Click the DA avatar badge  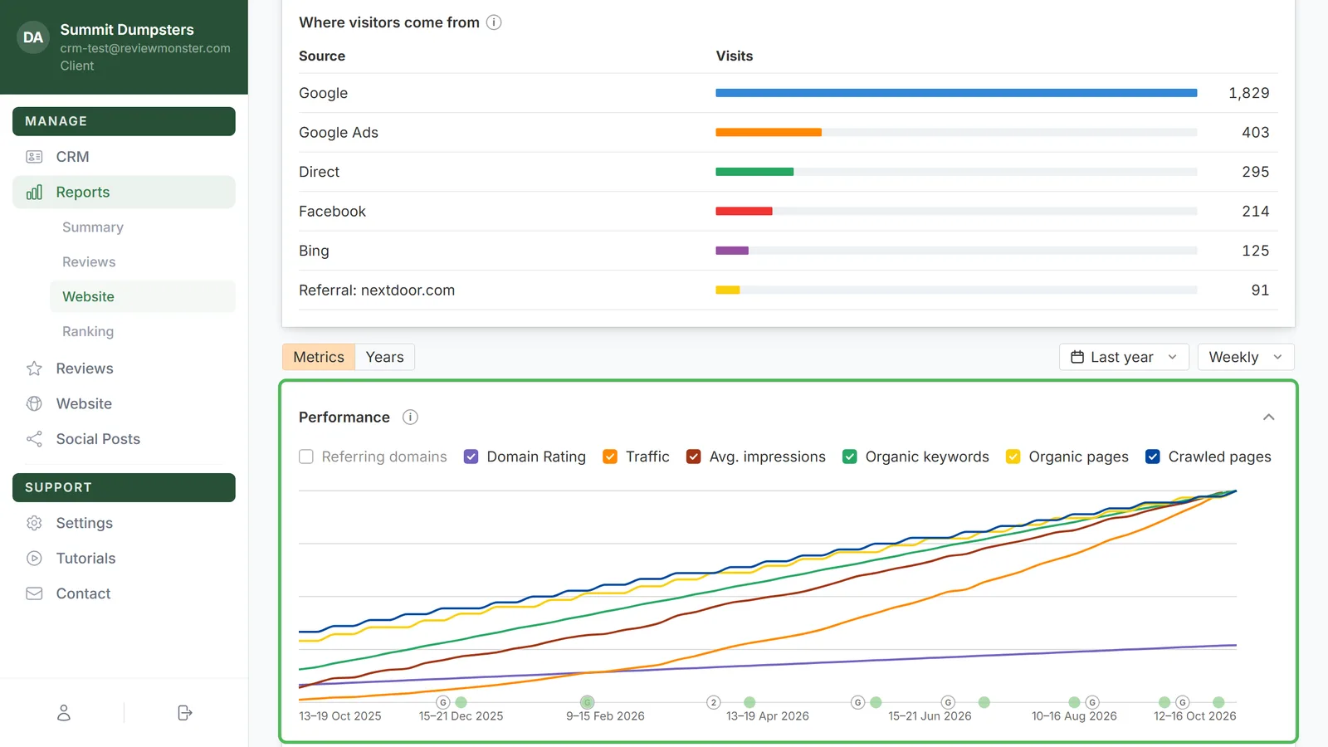[33, 37]
